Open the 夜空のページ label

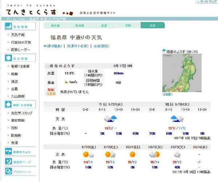point(22,162)
